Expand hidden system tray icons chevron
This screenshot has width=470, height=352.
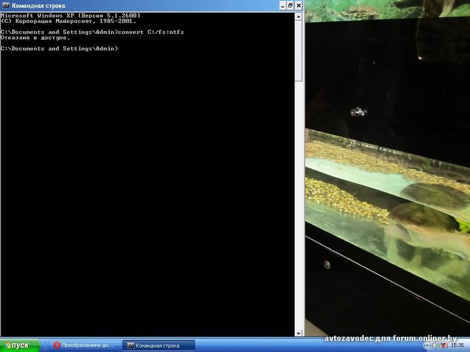point(427,346)
